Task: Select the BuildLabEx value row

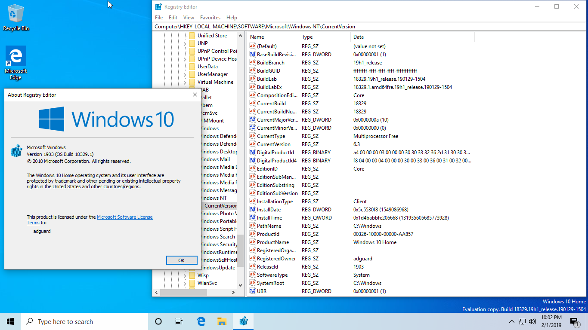Action: click(361, 87)
